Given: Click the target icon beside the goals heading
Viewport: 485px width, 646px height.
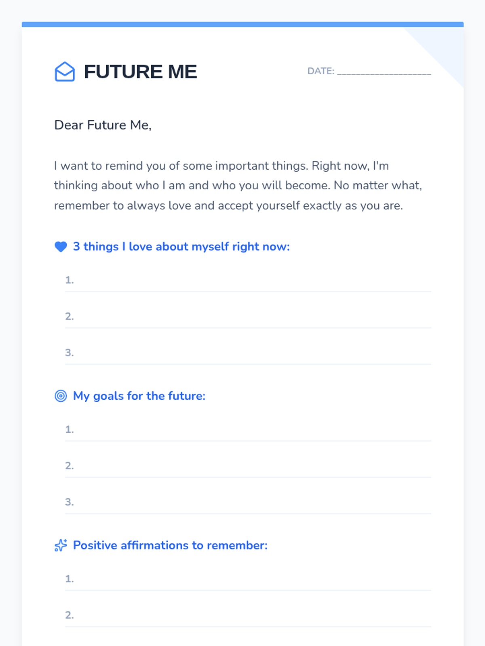Looking at the screenshot, I should 61,396.
